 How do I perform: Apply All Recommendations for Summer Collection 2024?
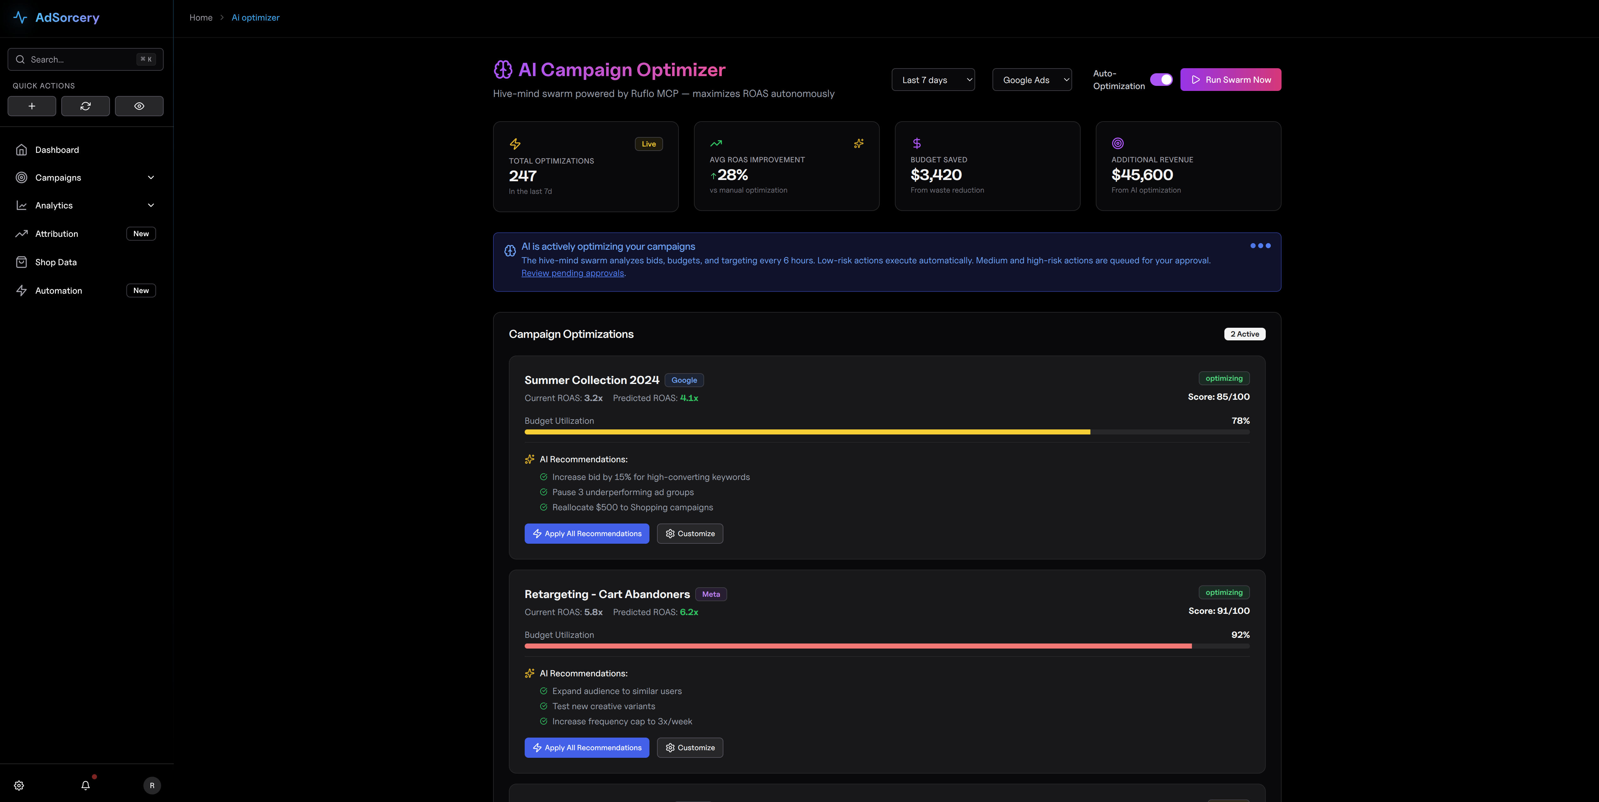tap(587, 533)
